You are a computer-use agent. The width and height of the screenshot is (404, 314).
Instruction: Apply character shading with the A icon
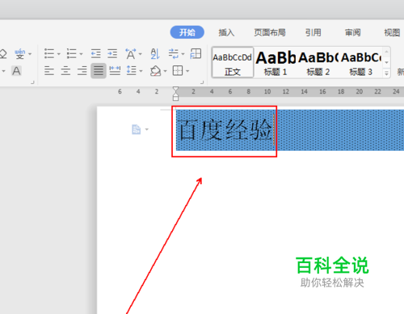tap(16, 71)
